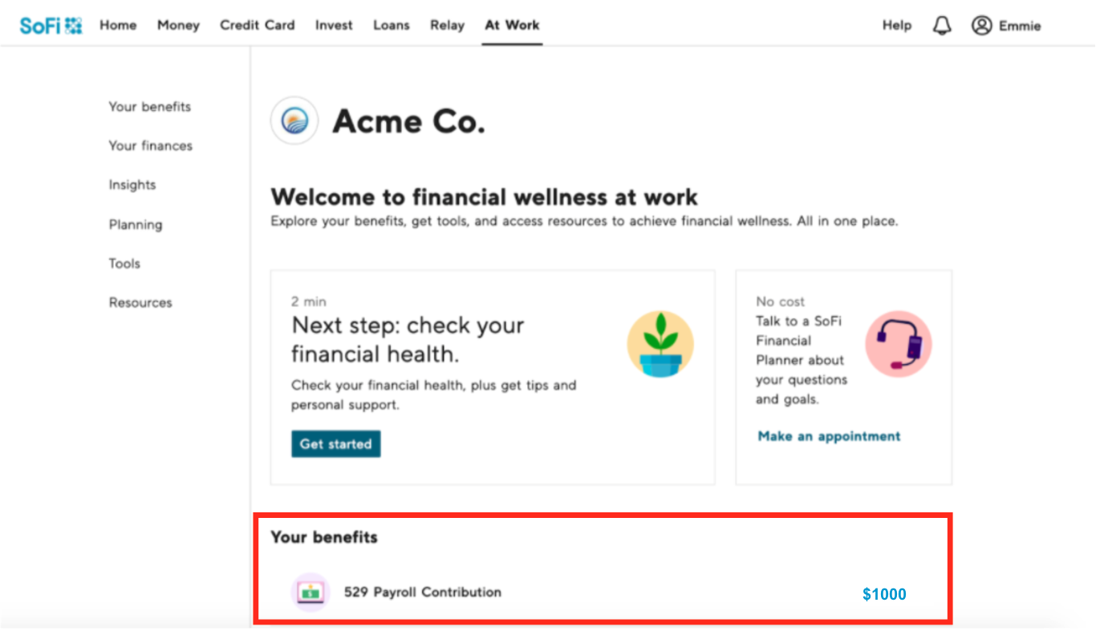Go to Planning in the sidebar
Viewport: 1104px width, 643px height.
136,224
